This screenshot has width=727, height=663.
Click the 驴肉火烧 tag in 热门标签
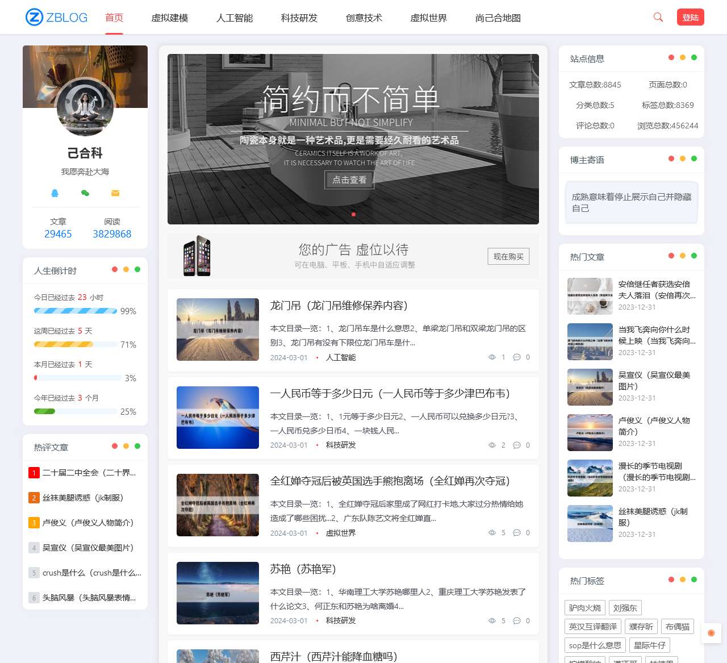click(585, 607)
